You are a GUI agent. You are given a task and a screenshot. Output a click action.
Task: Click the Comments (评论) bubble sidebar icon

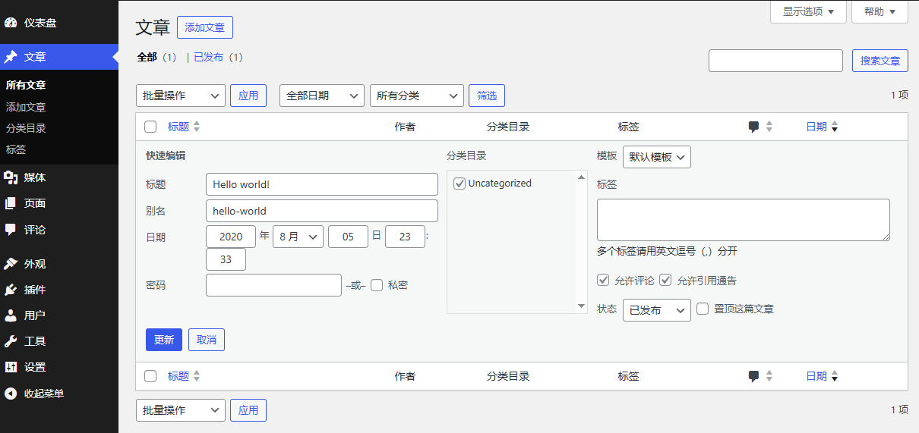coord(11,229)
